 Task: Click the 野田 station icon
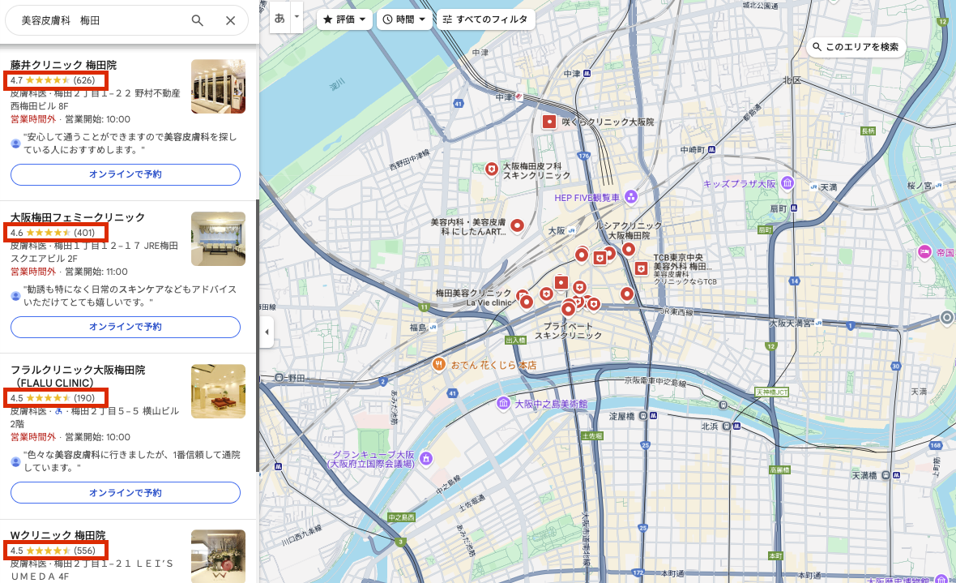280,378
